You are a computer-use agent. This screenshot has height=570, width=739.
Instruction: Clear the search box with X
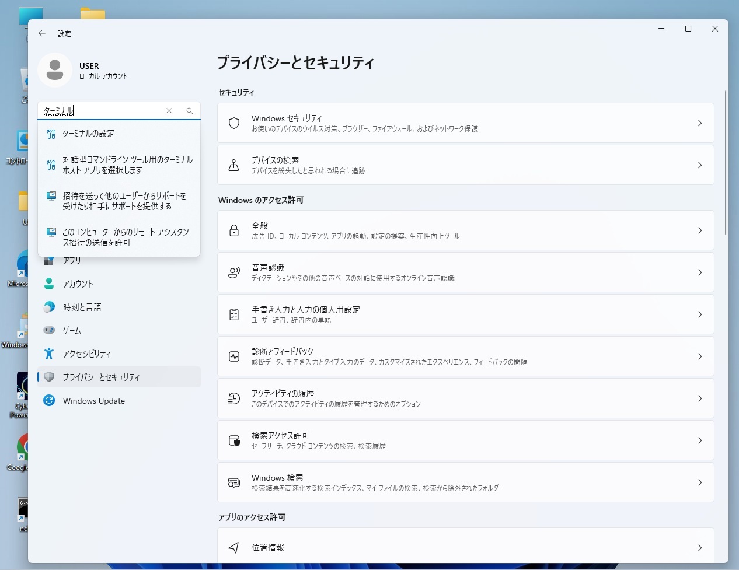169,111
